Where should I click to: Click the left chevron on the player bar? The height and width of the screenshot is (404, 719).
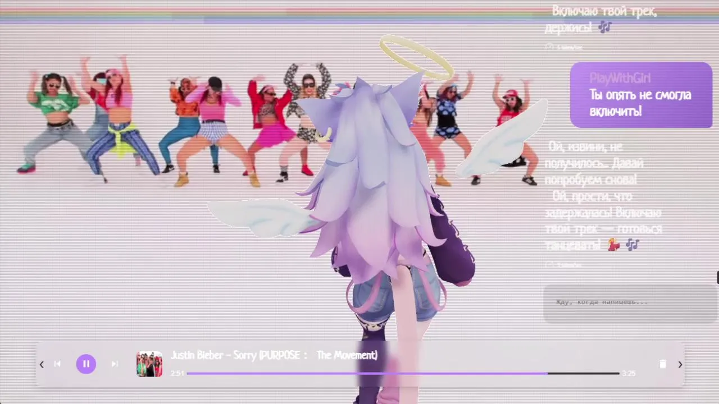tap(42, 364)
